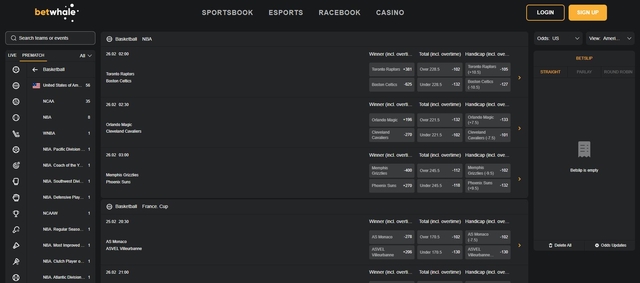Pick Under 221.5 total at -102
The image size is (640, 283).
tap(440, 135)
